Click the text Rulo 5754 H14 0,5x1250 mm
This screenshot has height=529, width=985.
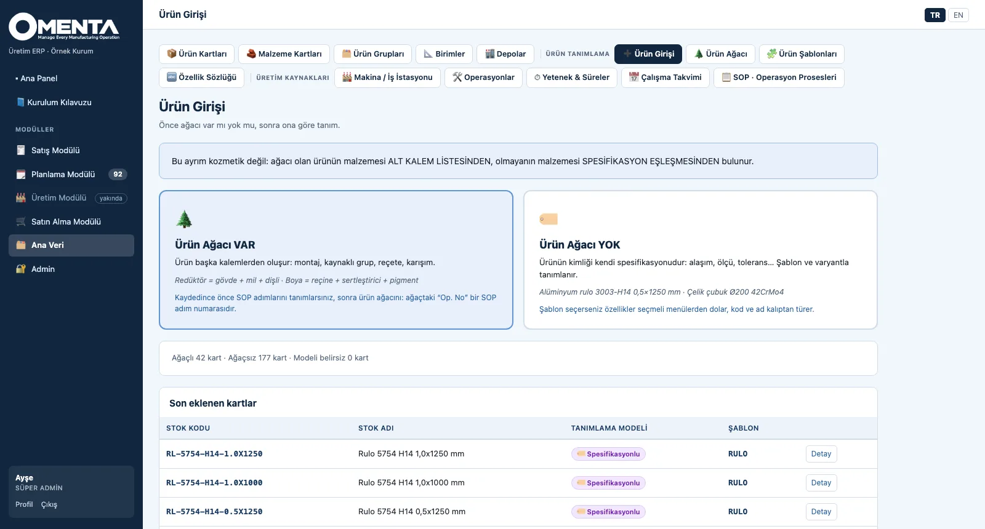pyautogui.click(x=412, y=512)
